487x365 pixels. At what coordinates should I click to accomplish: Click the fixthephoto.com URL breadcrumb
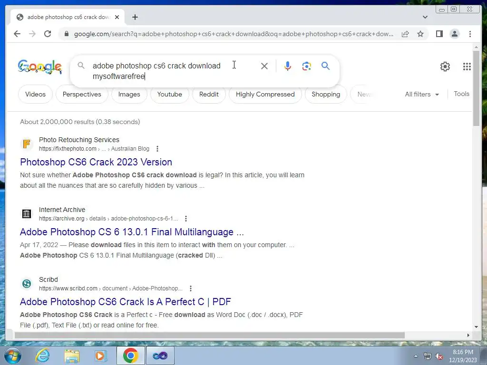[x=94, y=149]
